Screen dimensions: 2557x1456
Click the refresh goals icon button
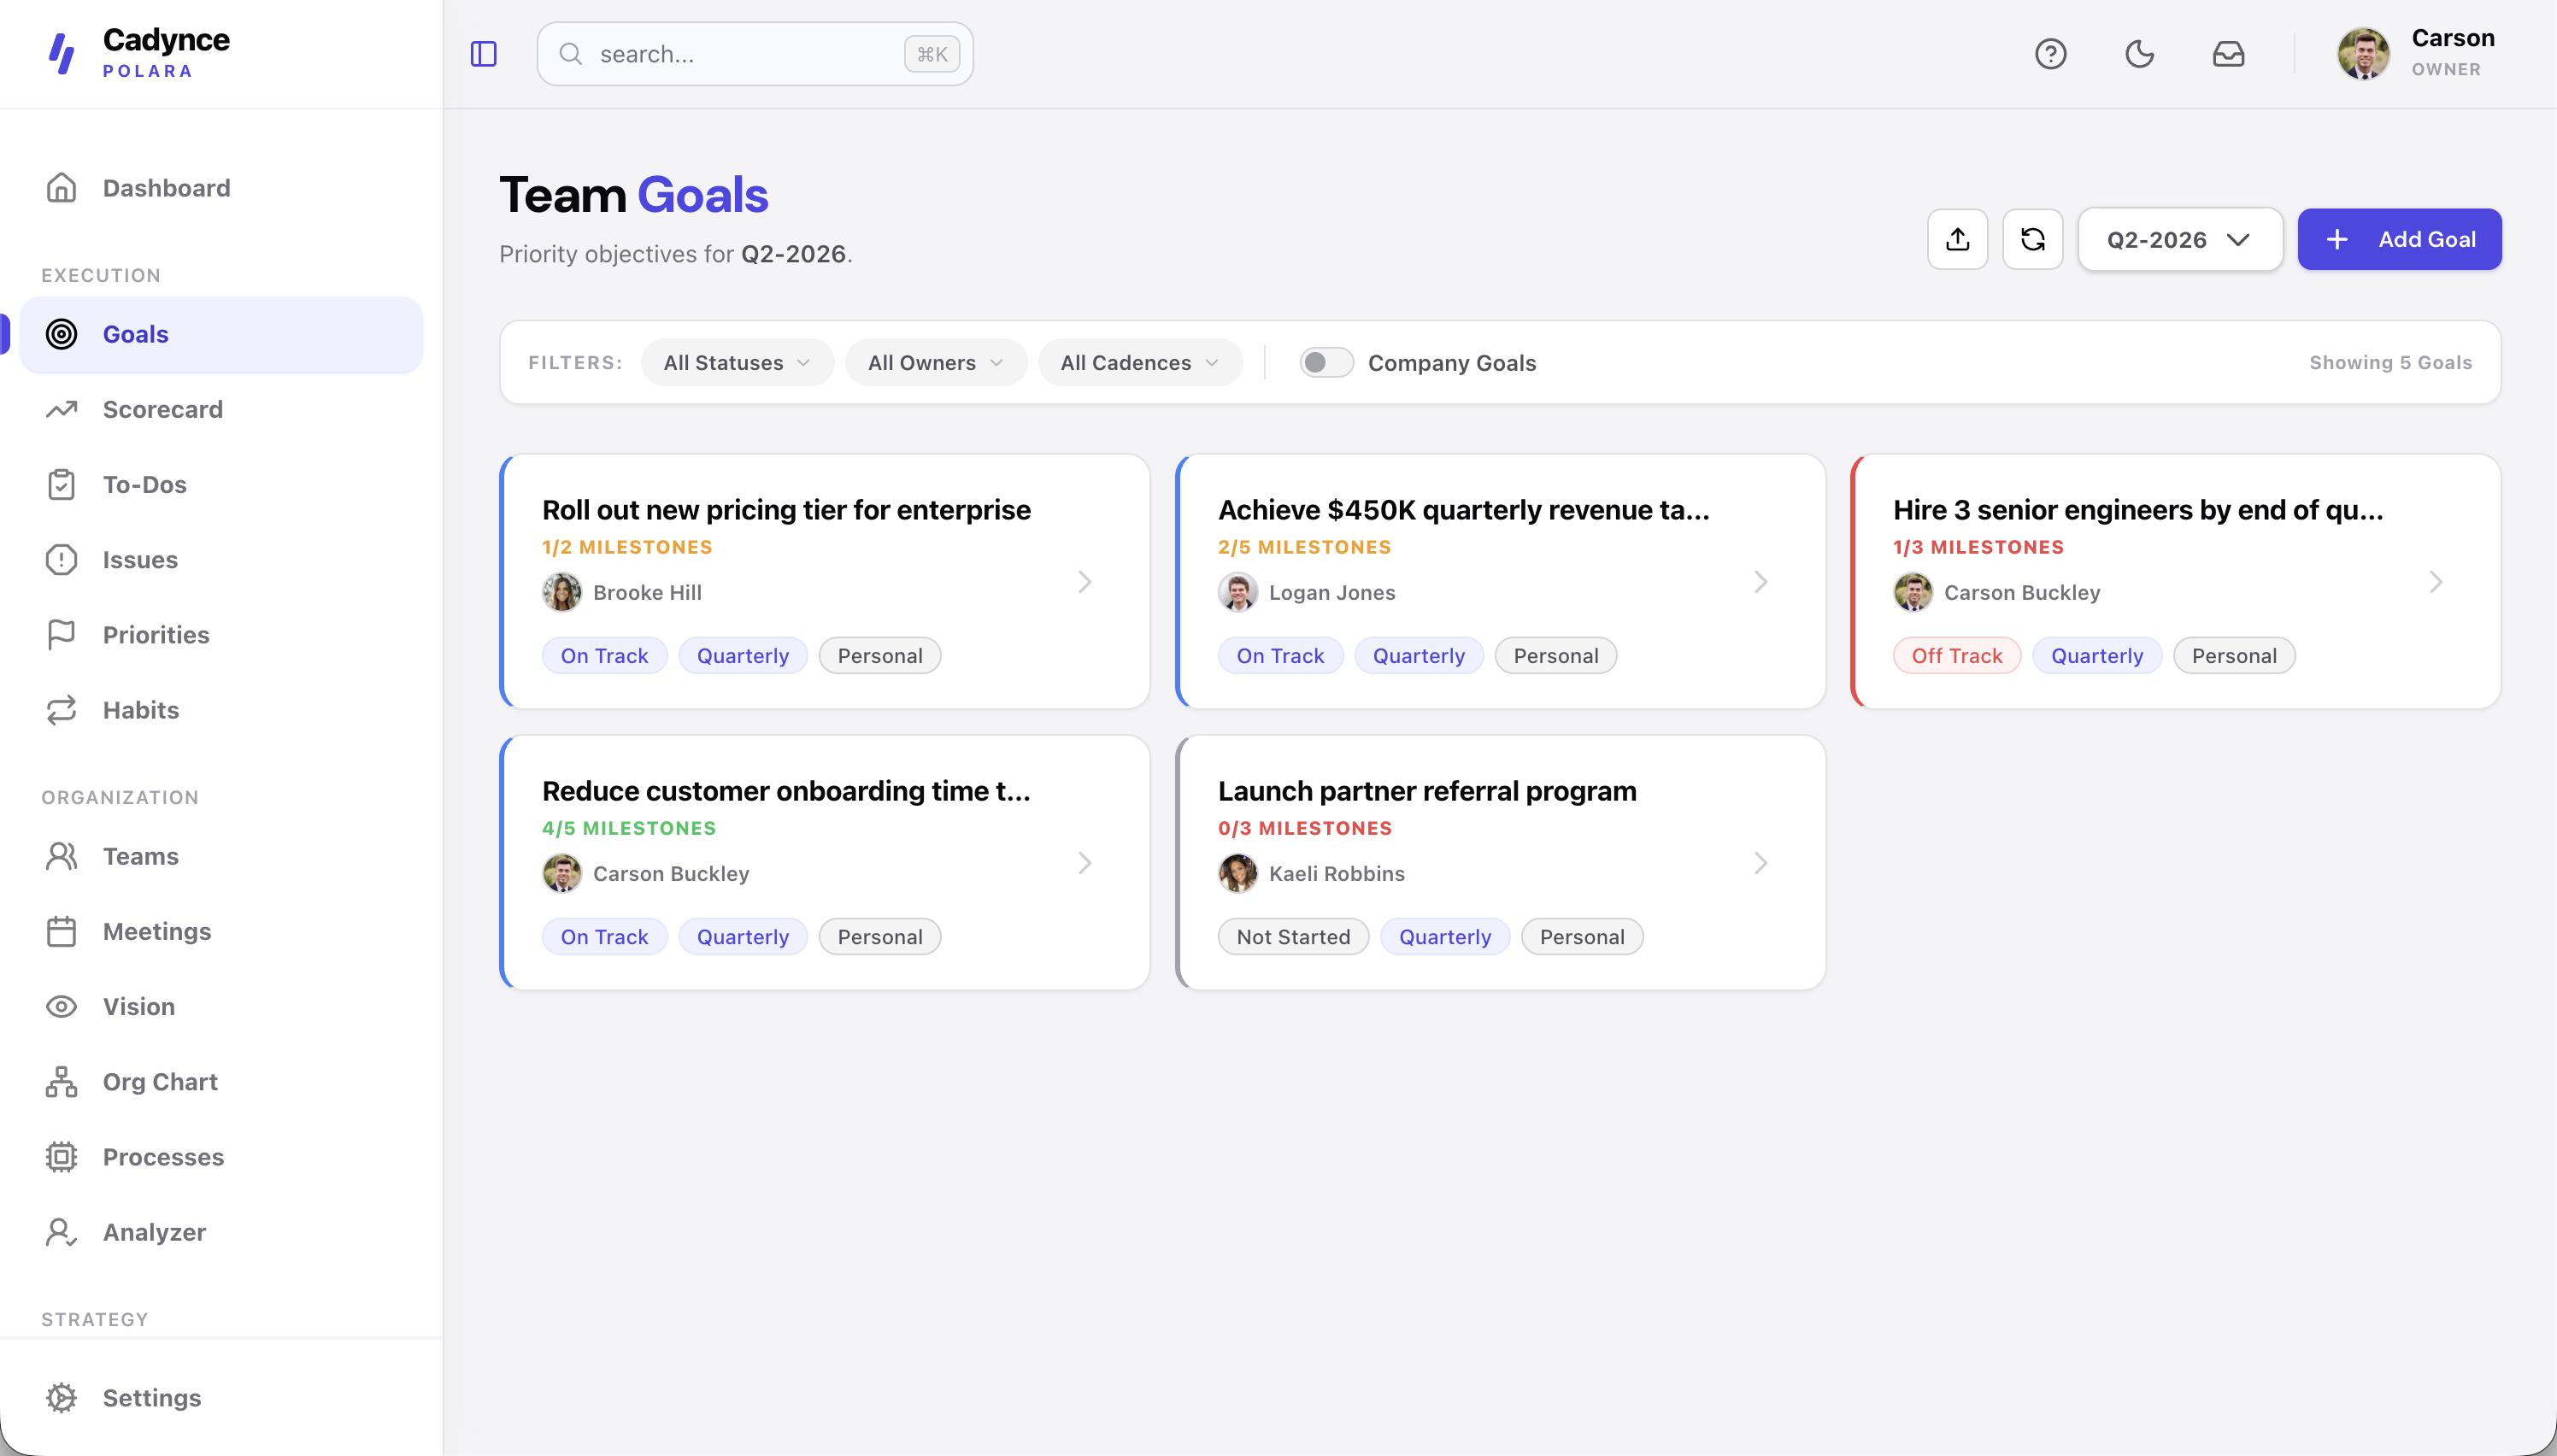[x=2032, y=239]
